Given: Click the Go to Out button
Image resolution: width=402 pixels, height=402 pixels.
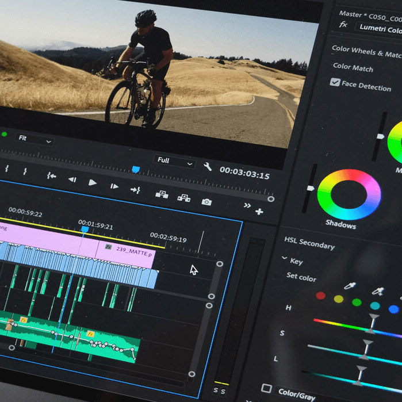Looking at the screenshot, I should pyautogui.click(x=135, y=190).
